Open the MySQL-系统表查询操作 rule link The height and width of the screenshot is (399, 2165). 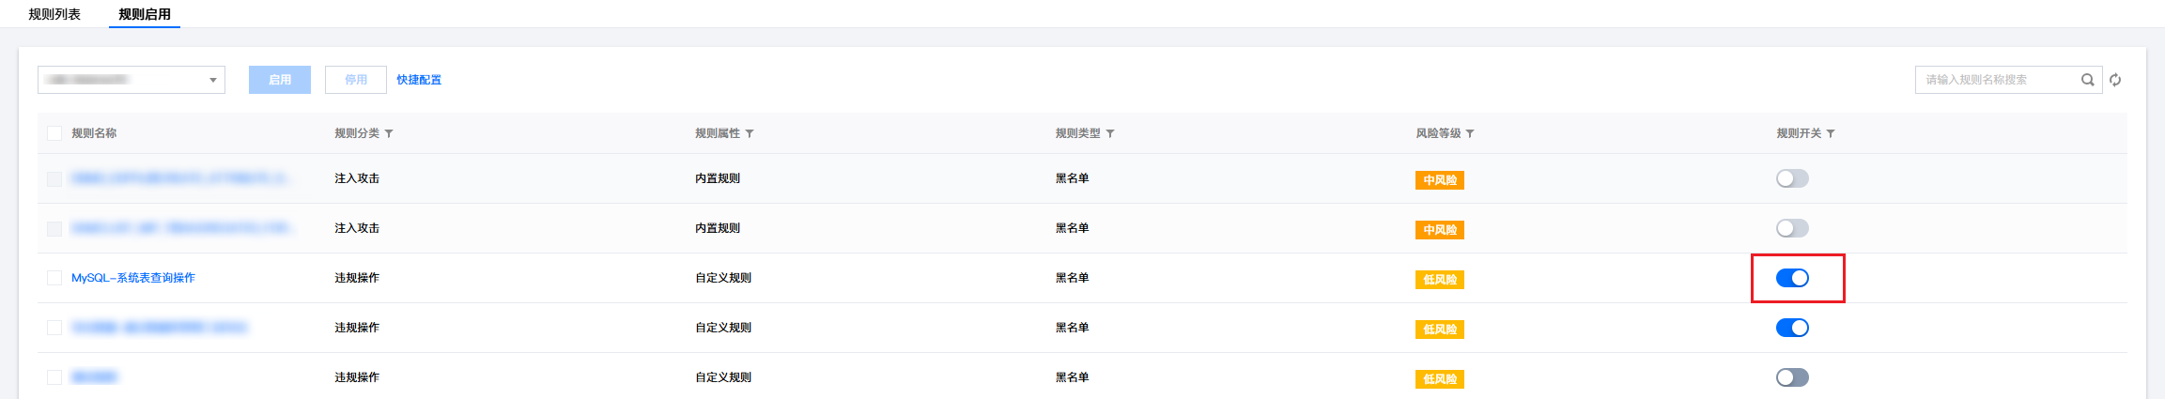[x=133, y=278]
